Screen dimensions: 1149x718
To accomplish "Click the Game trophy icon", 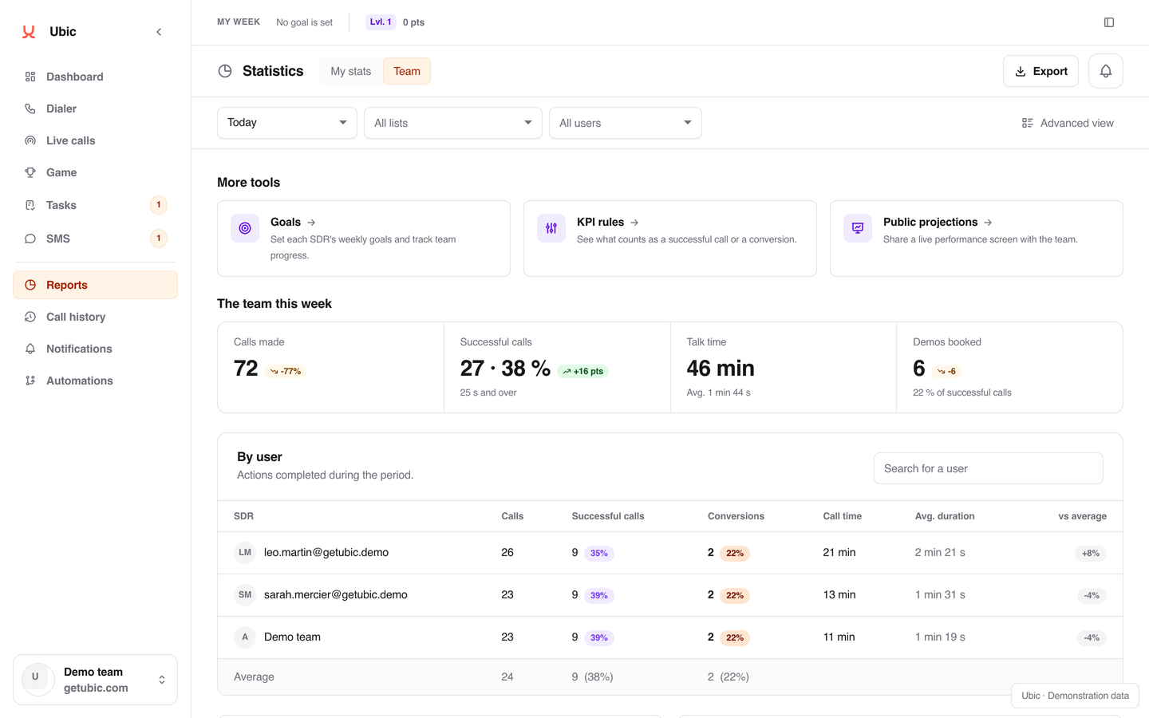I will [x=30, y=172].
